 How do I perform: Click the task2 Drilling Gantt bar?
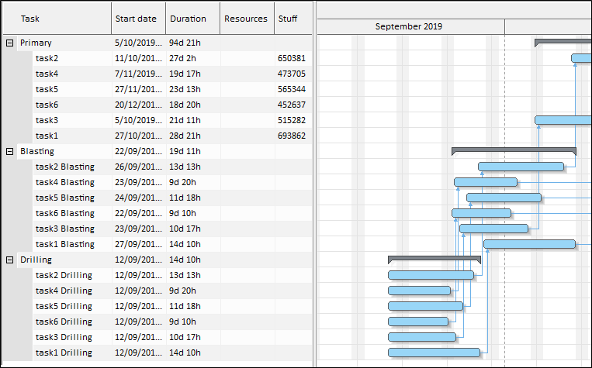pyautogui.click(x=431, y=275)
